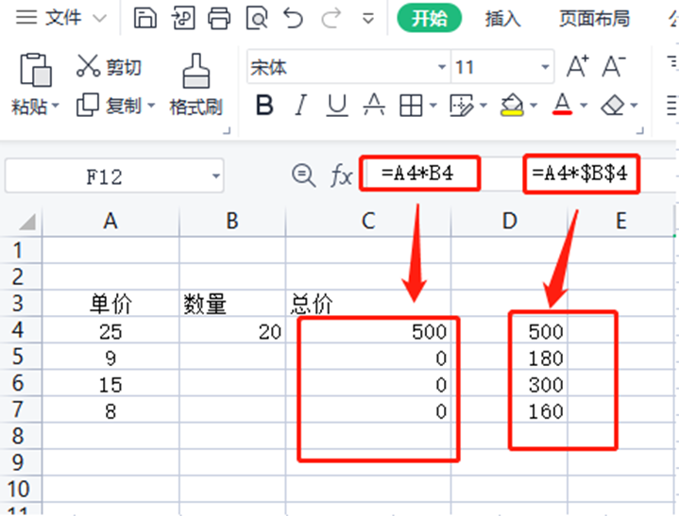Decrease font size with A- icon
This screenshot has width=679, height=516.
point(614,67)
